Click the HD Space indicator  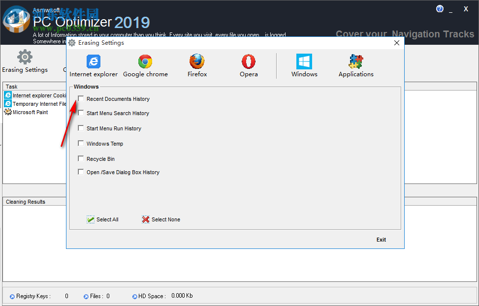point(134,296)
